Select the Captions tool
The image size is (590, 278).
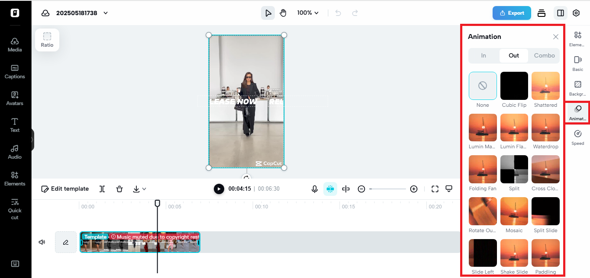14,72
